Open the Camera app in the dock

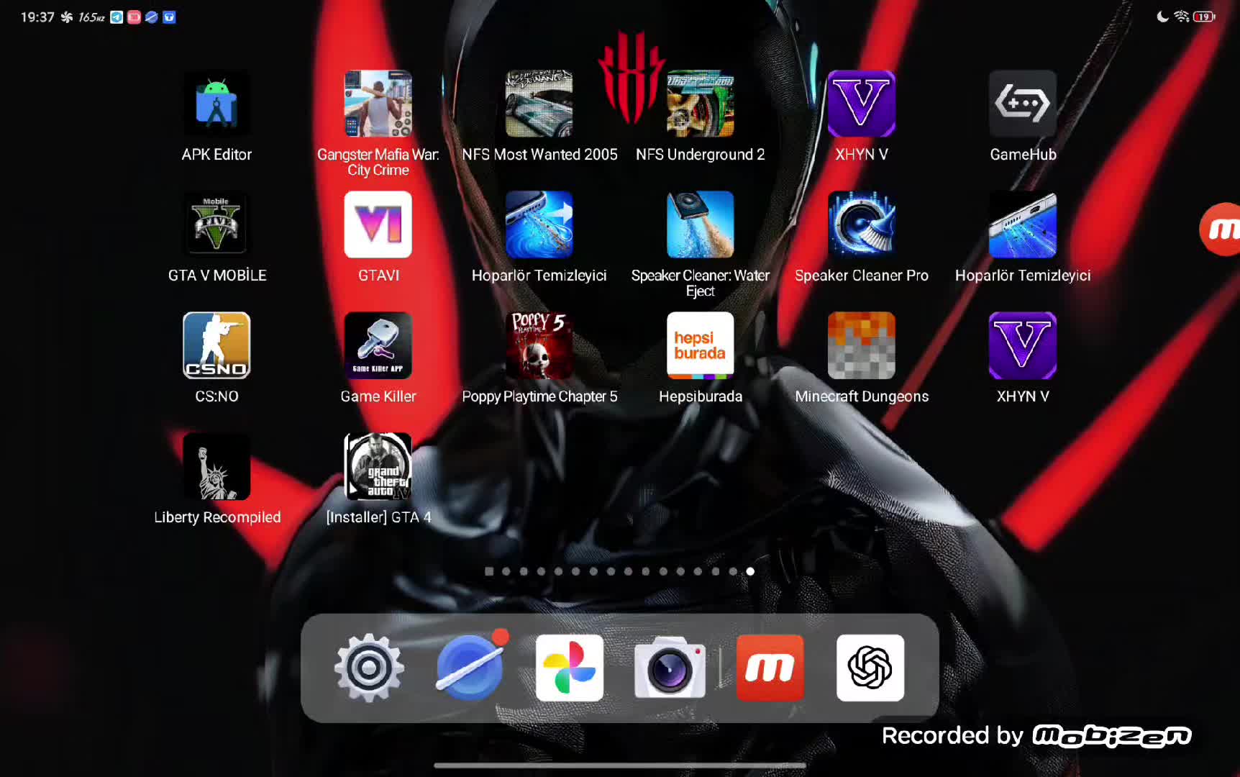670,668
